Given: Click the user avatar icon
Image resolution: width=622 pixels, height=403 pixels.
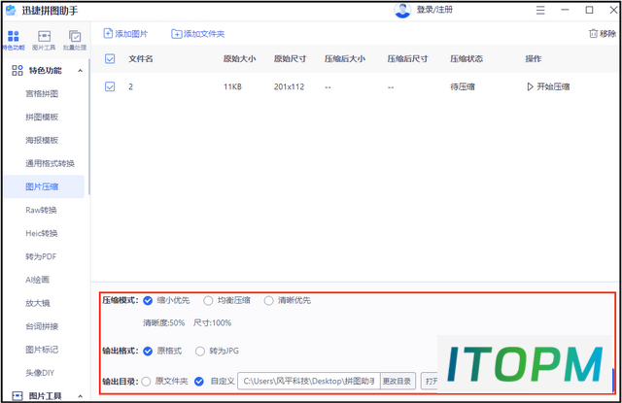Looking at the screenshot, I should pyautogui.click(x=402, y=10).
